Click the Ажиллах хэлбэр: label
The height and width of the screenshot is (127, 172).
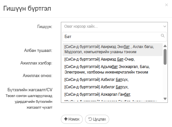[36, 63]
